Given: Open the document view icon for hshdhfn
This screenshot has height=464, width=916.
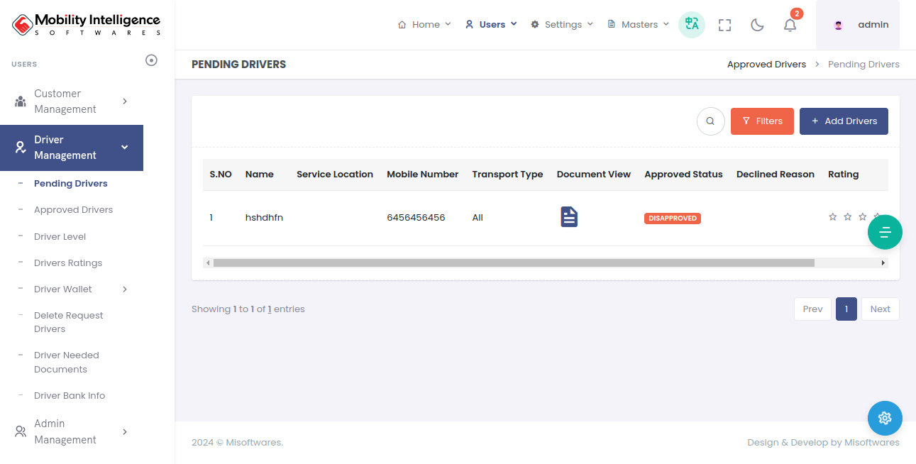Looking at the screenshot, I should click(569, 217).
